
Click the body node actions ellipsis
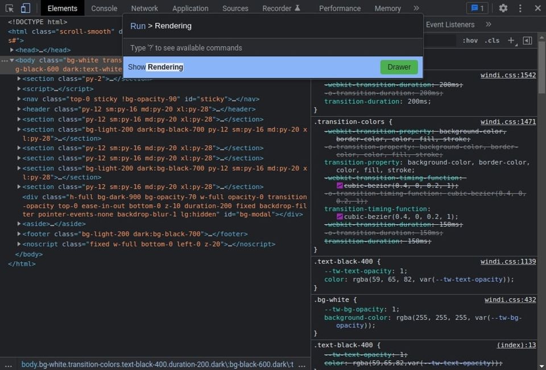(x=4, y=60)
